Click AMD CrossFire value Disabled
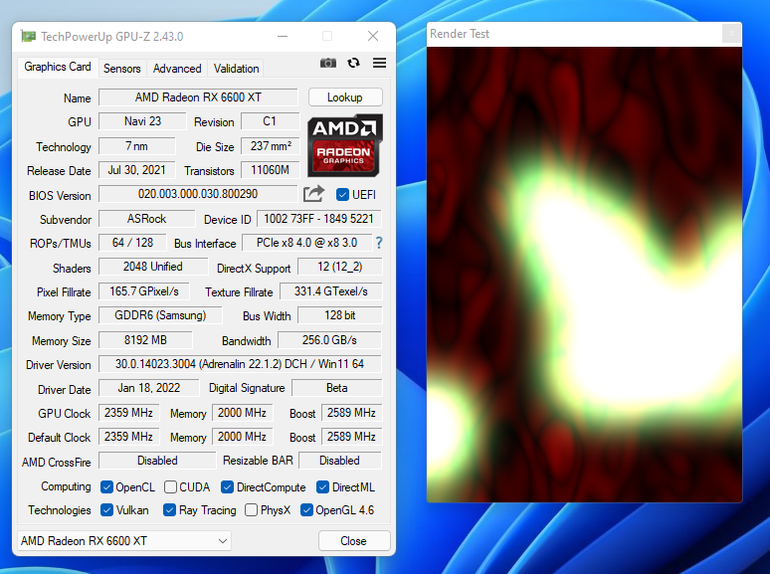 [x=157, y=461]
